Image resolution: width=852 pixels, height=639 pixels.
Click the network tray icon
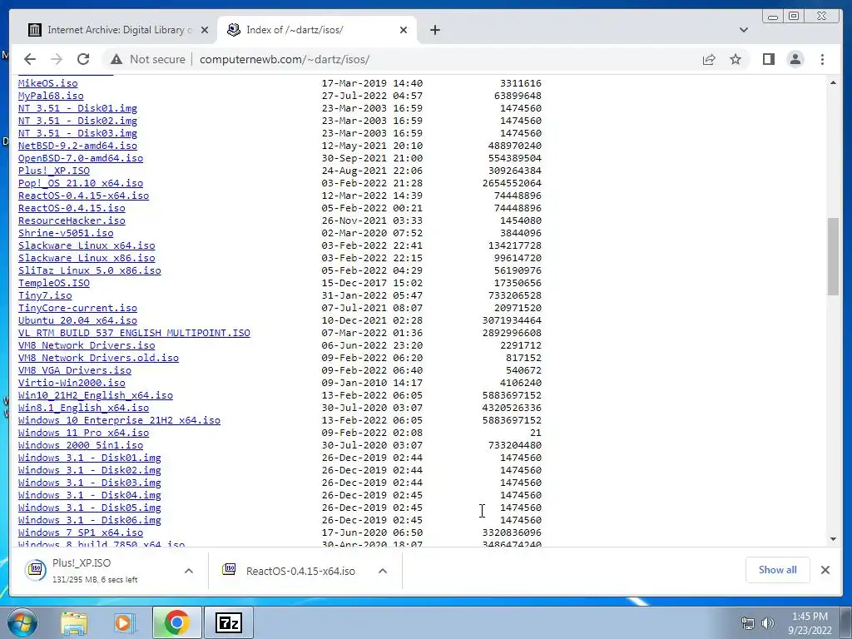tap(747, 622)
